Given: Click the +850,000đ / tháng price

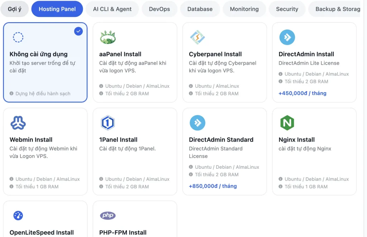Looking at the screenshot, I should pos(213,186).
